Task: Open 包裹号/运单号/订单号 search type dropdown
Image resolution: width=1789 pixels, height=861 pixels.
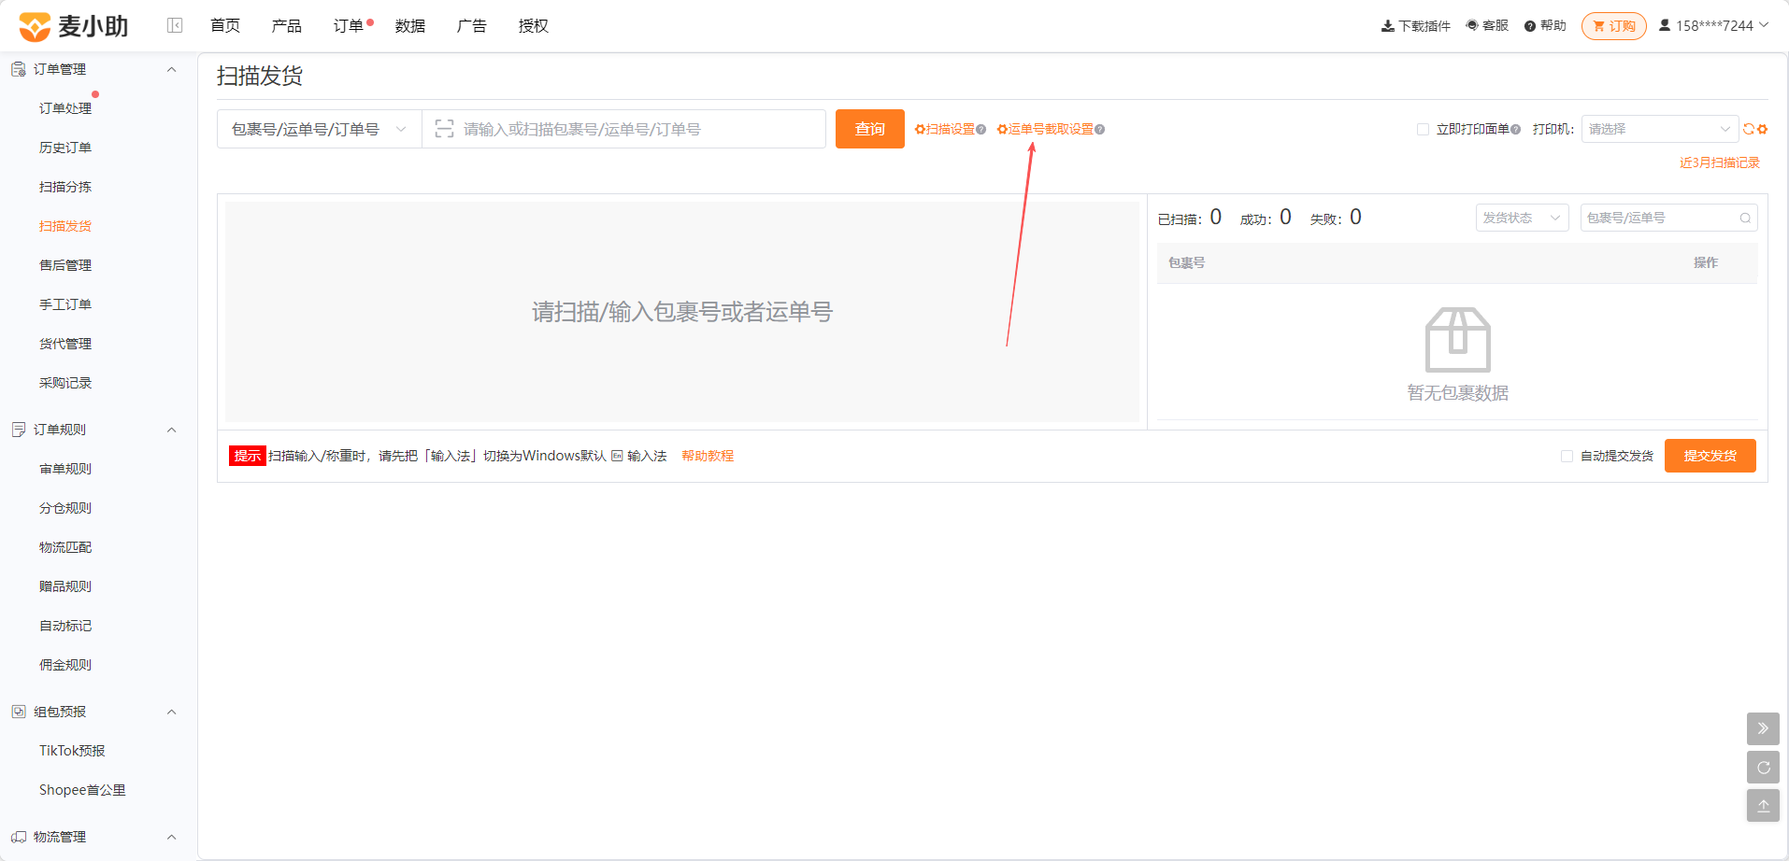Action: pos(320,129)
